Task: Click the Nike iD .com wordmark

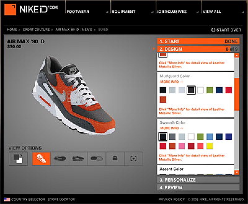Action: click(x=38, y=10)
